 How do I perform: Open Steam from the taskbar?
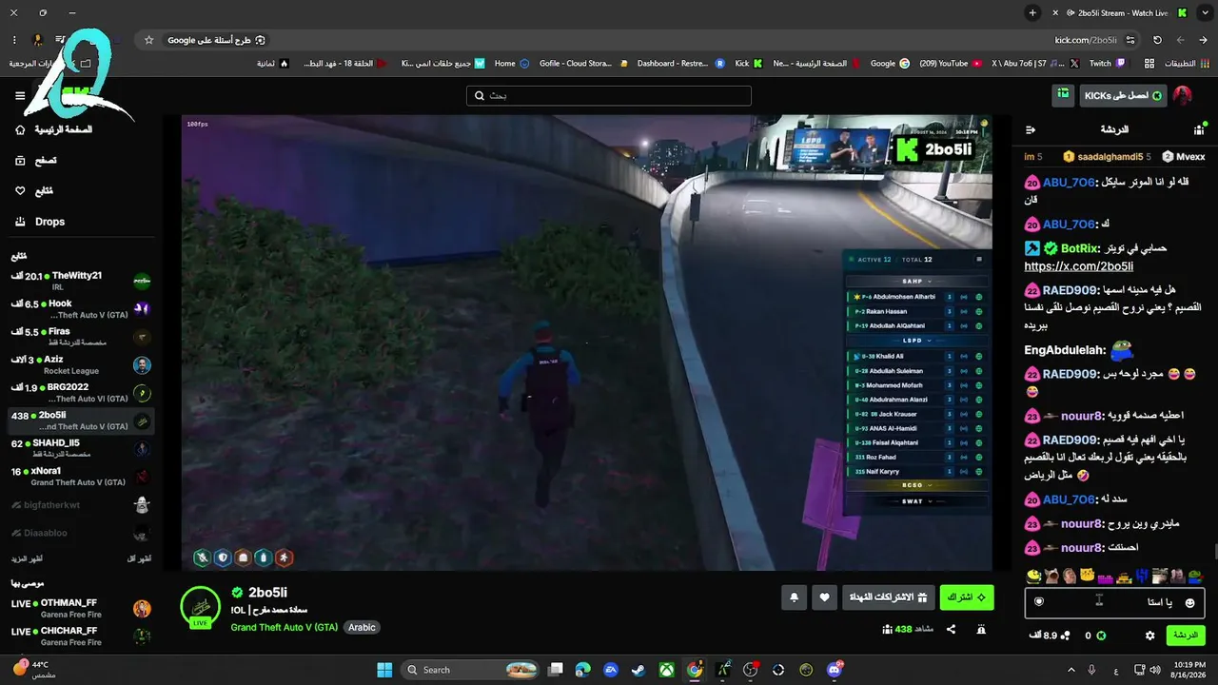click(638, 670)
